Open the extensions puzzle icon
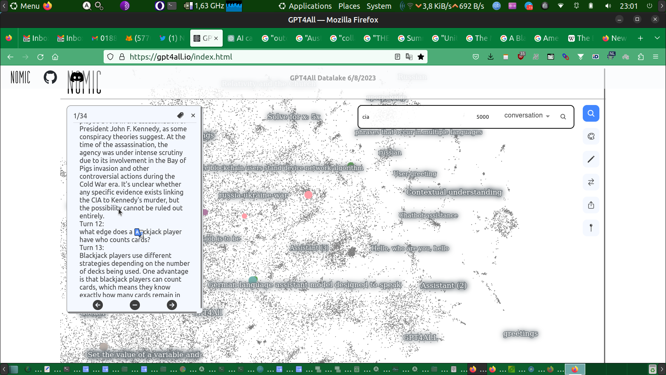Image resolution: width=666 pixels, height=375 pixels. pyautogui.click(x=641, y=57)
